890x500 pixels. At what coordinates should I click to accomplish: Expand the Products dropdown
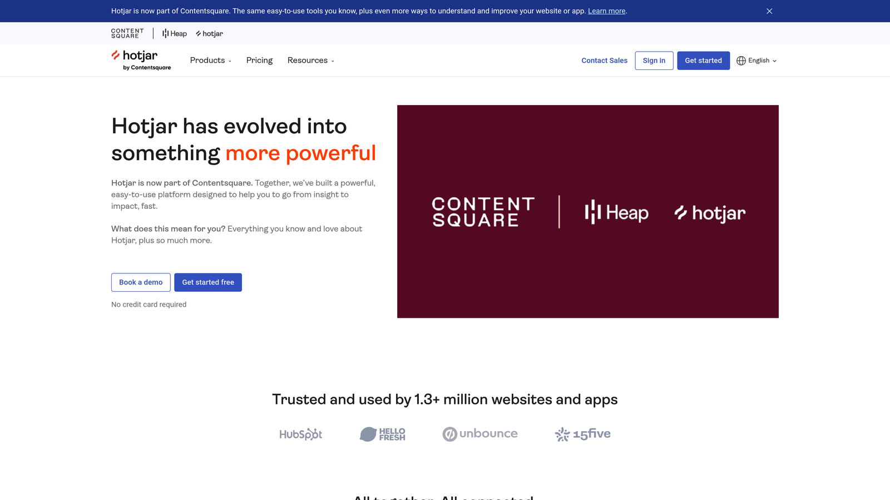tap(210, 60)
